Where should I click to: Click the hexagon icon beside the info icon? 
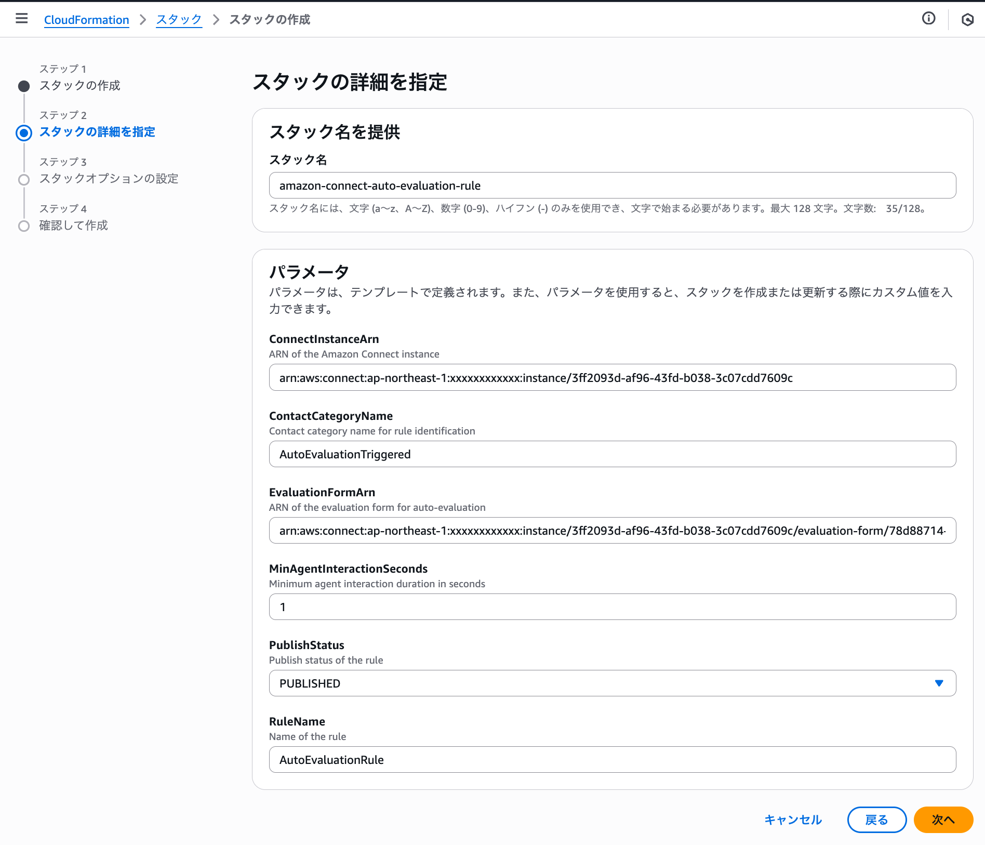coord(967,20)
